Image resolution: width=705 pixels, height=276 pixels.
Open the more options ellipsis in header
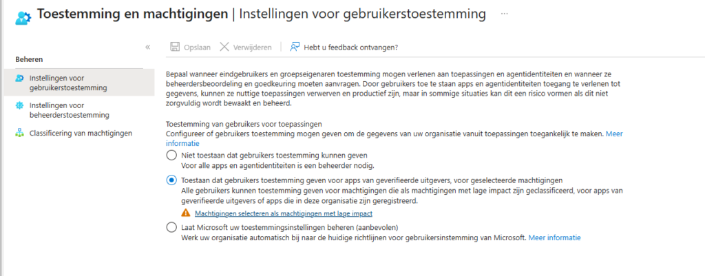pos(504,14)
